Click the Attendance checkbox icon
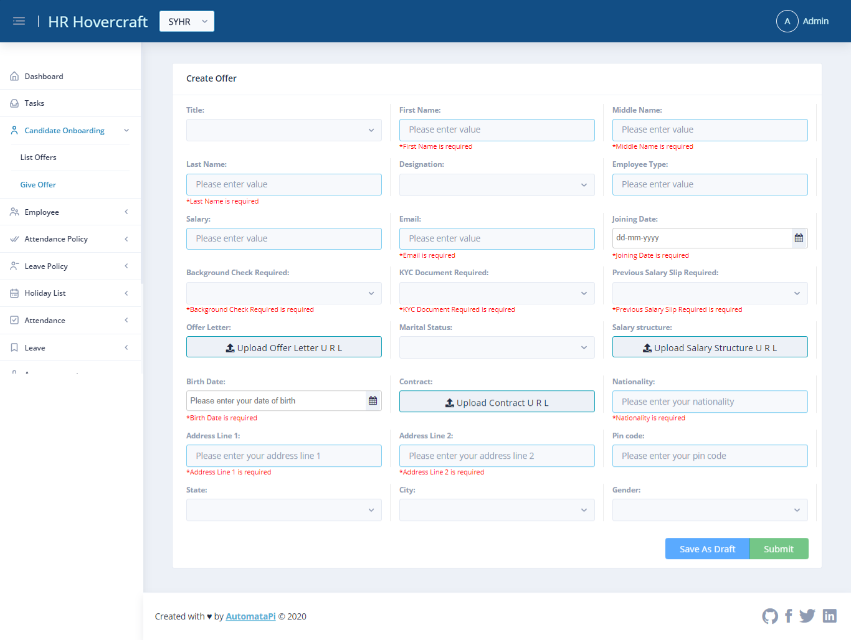The height and width of the screenshot is (640, 851). tap(14, 321)
